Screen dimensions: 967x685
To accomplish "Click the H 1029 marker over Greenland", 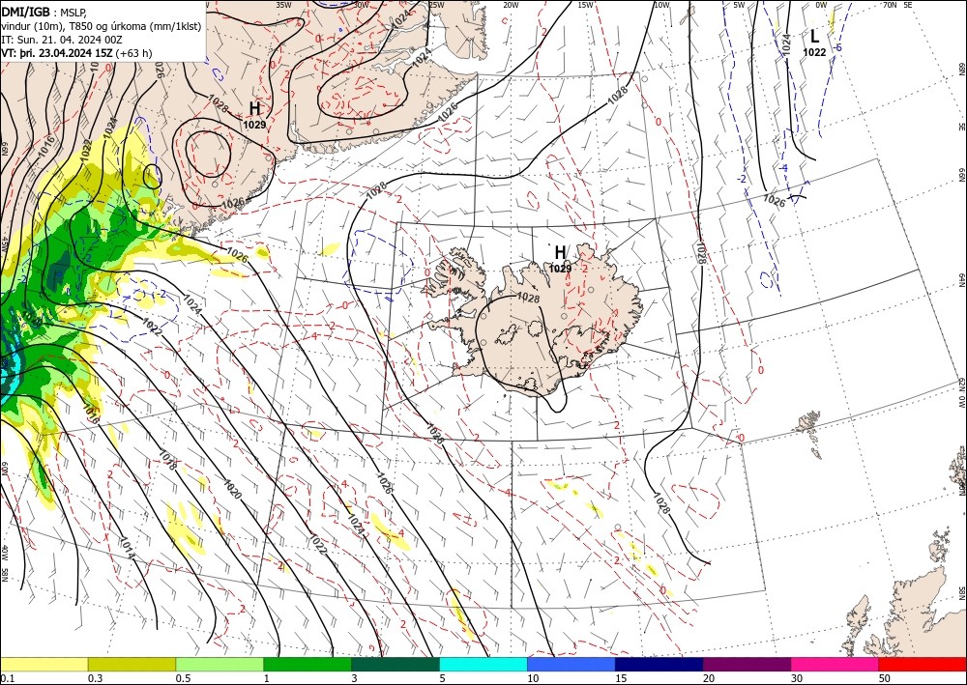I will click(x=254, y=114).
